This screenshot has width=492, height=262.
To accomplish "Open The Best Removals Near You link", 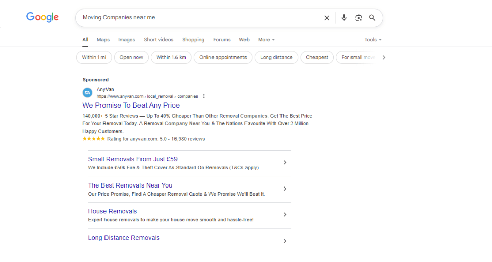I will pos(130,185).
